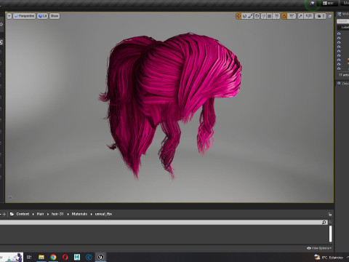Expand the arrow after Hair breadcrumb

coord(48,214)
